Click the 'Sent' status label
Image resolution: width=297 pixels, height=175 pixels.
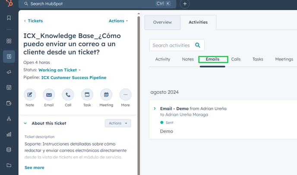(x=169, y=123)
